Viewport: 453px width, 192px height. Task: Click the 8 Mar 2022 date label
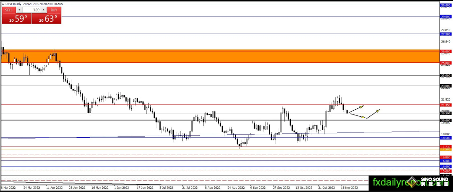click(x=8, y=187)
